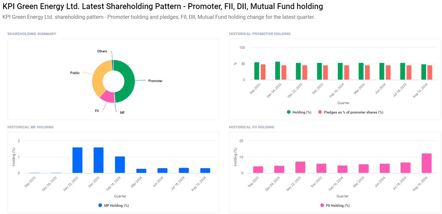Select red Dec 04, 2023 pledges bar
The image size is (442, 214).
(x=284, y=72)
